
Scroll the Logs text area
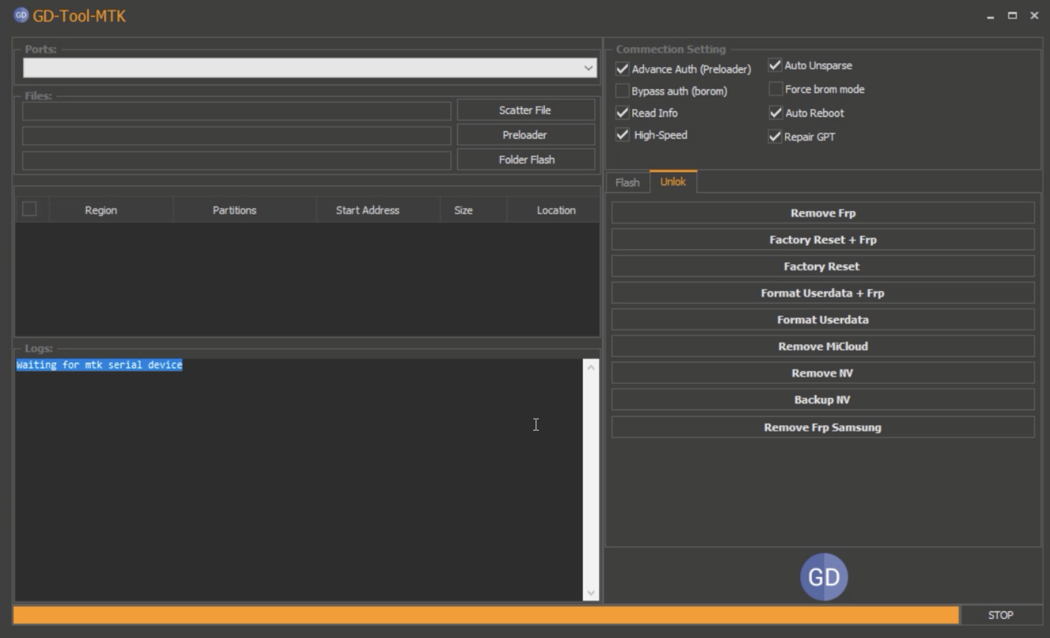pos(590,480)
